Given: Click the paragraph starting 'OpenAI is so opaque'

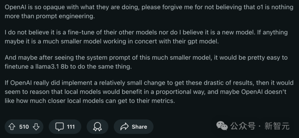Looking at the screenshot, I should (149, 11).
